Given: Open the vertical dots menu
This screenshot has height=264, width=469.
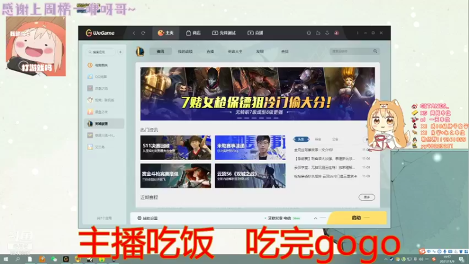Looking at the screenshot, I should tap(358, 33).
